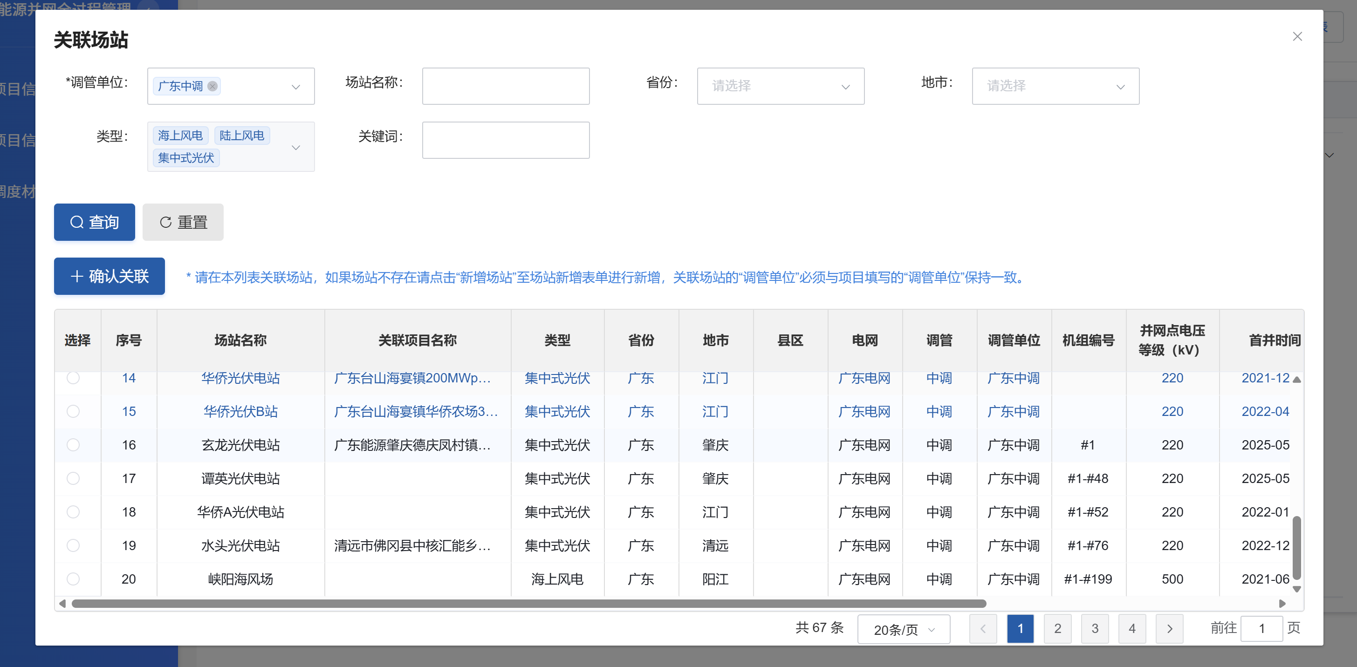Screen dimensions: 1357x667
Task: Click the 前往 page number input
Action: tap(1261, 628)
